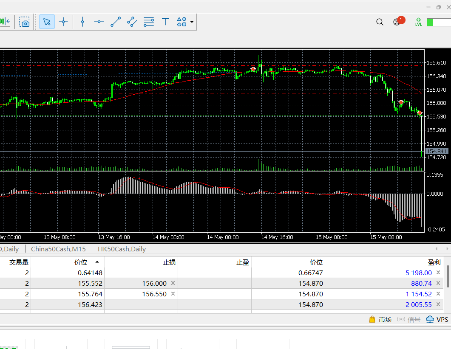
Task: Open account notifications icon with badge
Action: coord(399,21)
